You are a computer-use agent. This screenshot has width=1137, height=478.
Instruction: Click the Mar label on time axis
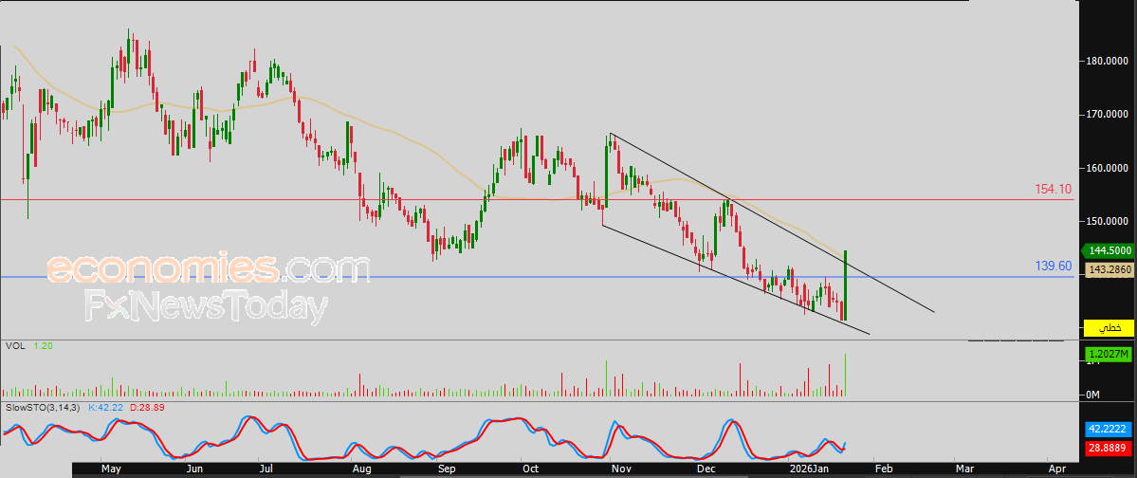tap(963, 469)
